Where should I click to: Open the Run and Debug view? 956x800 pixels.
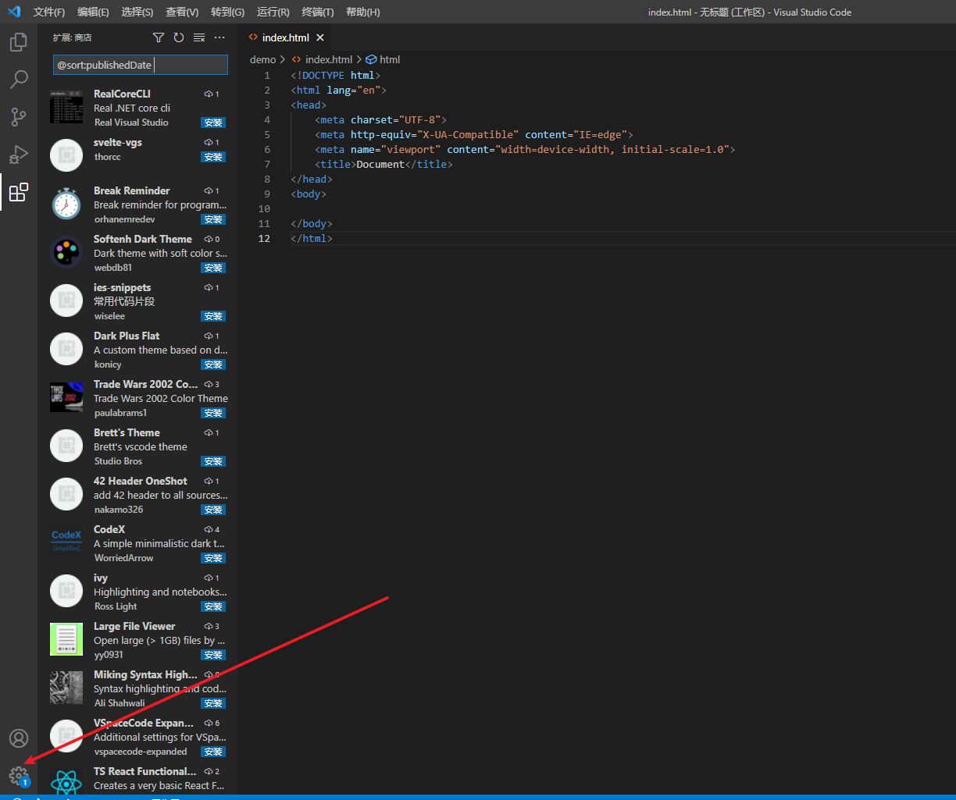pos(19,154)
